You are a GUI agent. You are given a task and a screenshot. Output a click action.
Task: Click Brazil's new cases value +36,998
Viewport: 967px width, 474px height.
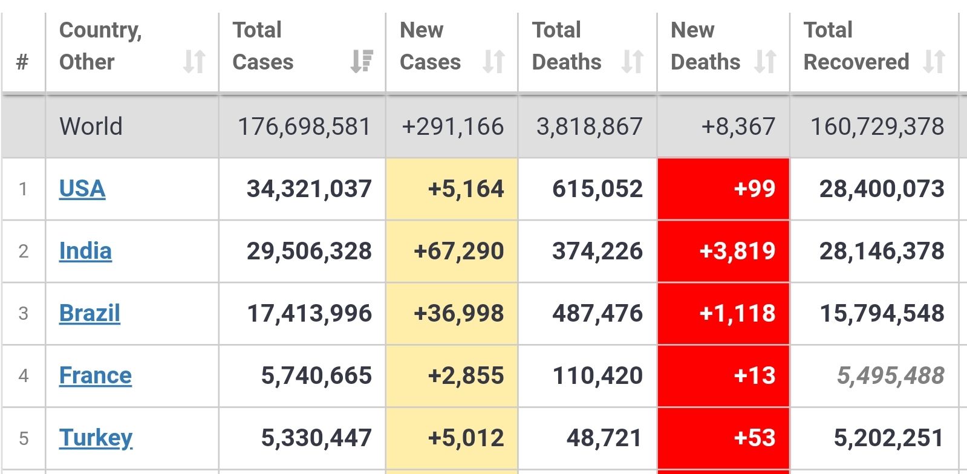(458, 313)
